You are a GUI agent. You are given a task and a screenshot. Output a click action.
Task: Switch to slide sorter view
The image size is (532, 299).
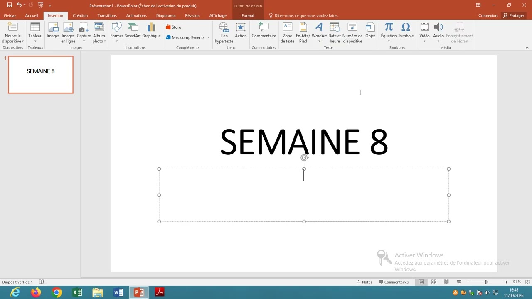click(434, 282)
